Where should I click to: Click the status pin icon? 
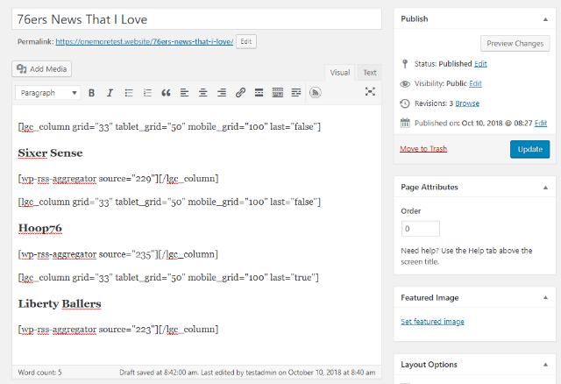(405, 64)
